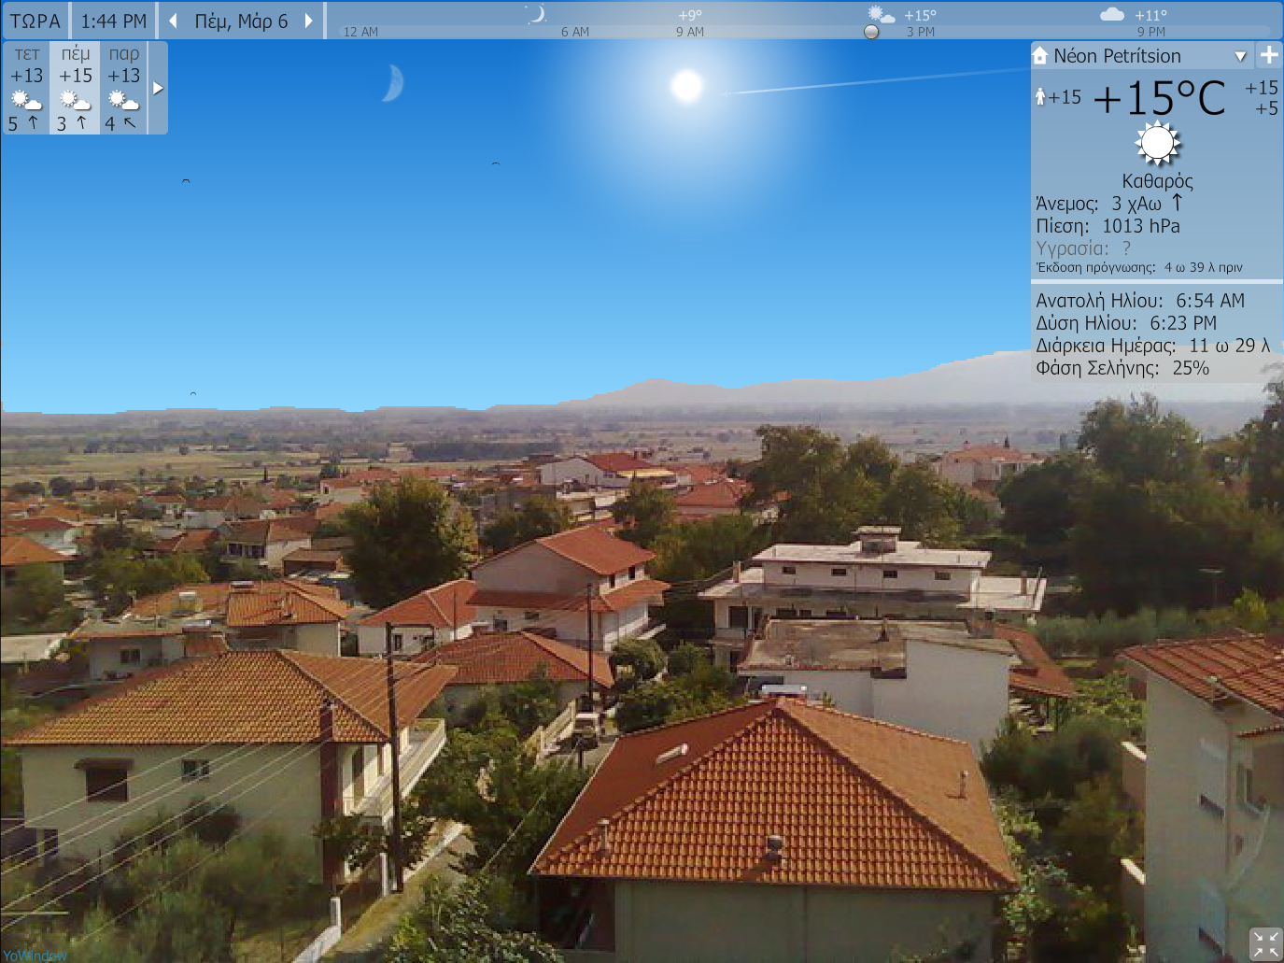Expand more forecast days with right arrow
This screenshot has height=963, width=1284.
[158, 88]
